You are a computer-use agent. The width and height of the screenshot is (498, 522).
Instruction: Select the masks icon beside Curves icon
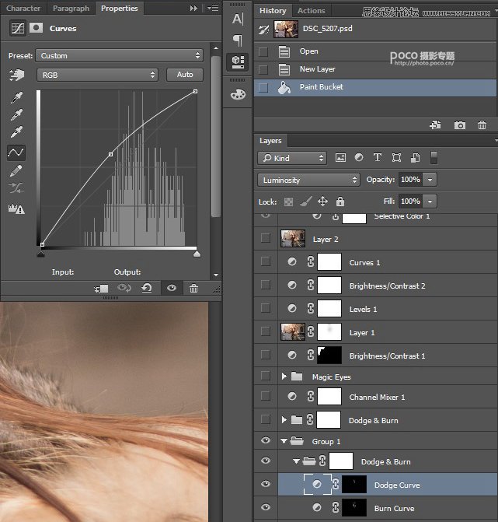click(x=36, y=28)
